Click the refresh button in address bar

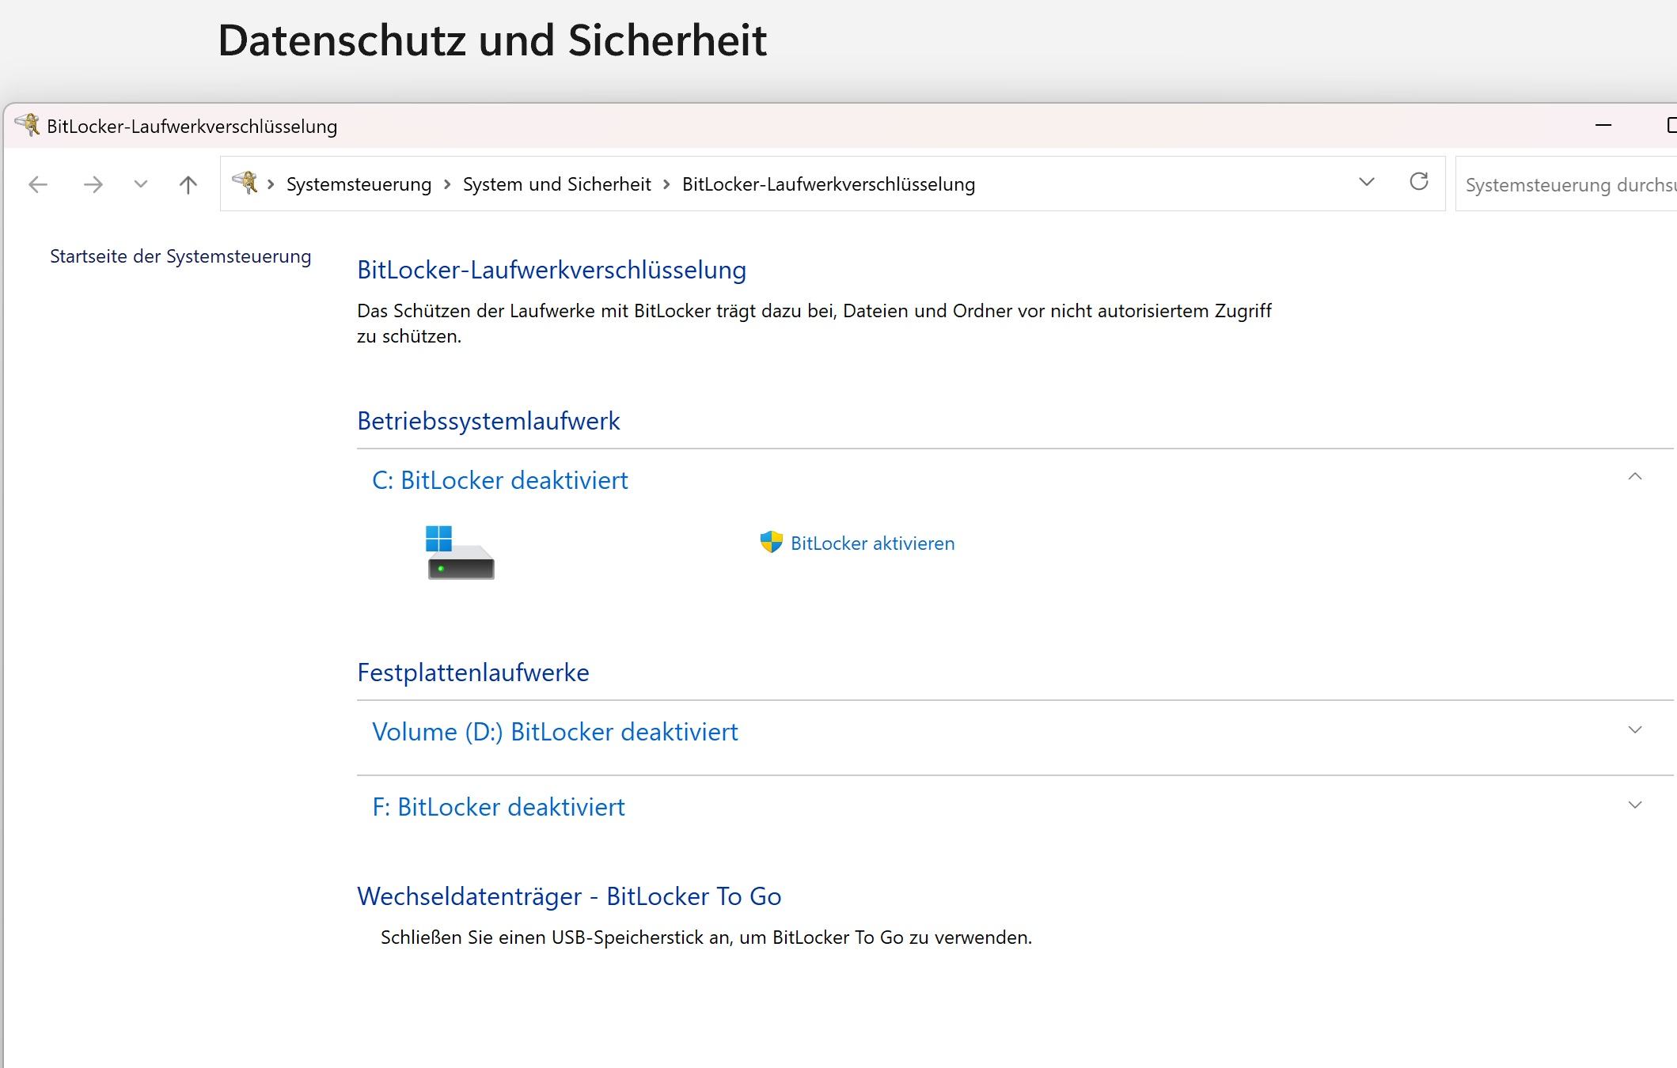tap(1419, 182)
